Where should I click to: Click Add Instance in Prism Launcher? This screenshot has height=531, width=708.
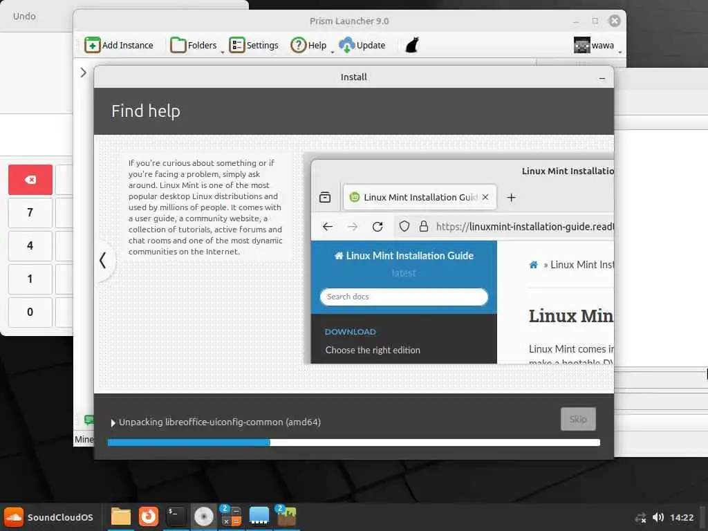(119, 45)
